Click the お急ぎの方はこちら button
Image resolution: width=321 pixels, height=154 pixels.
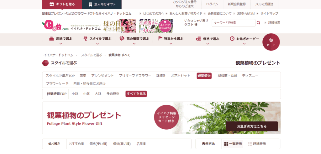pyautogui.click(x=251, y=126)
